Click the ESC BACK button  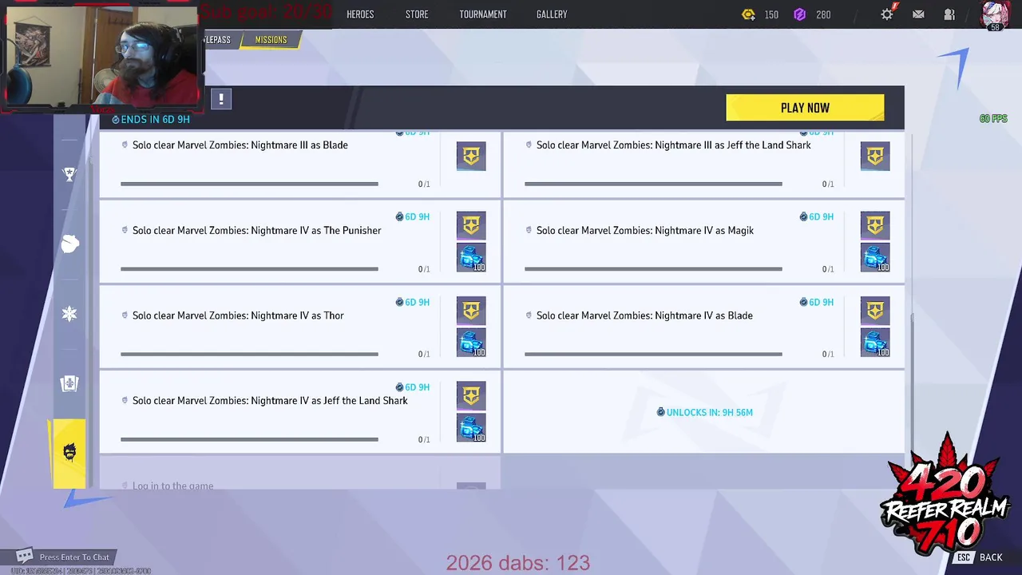(979, 557)
